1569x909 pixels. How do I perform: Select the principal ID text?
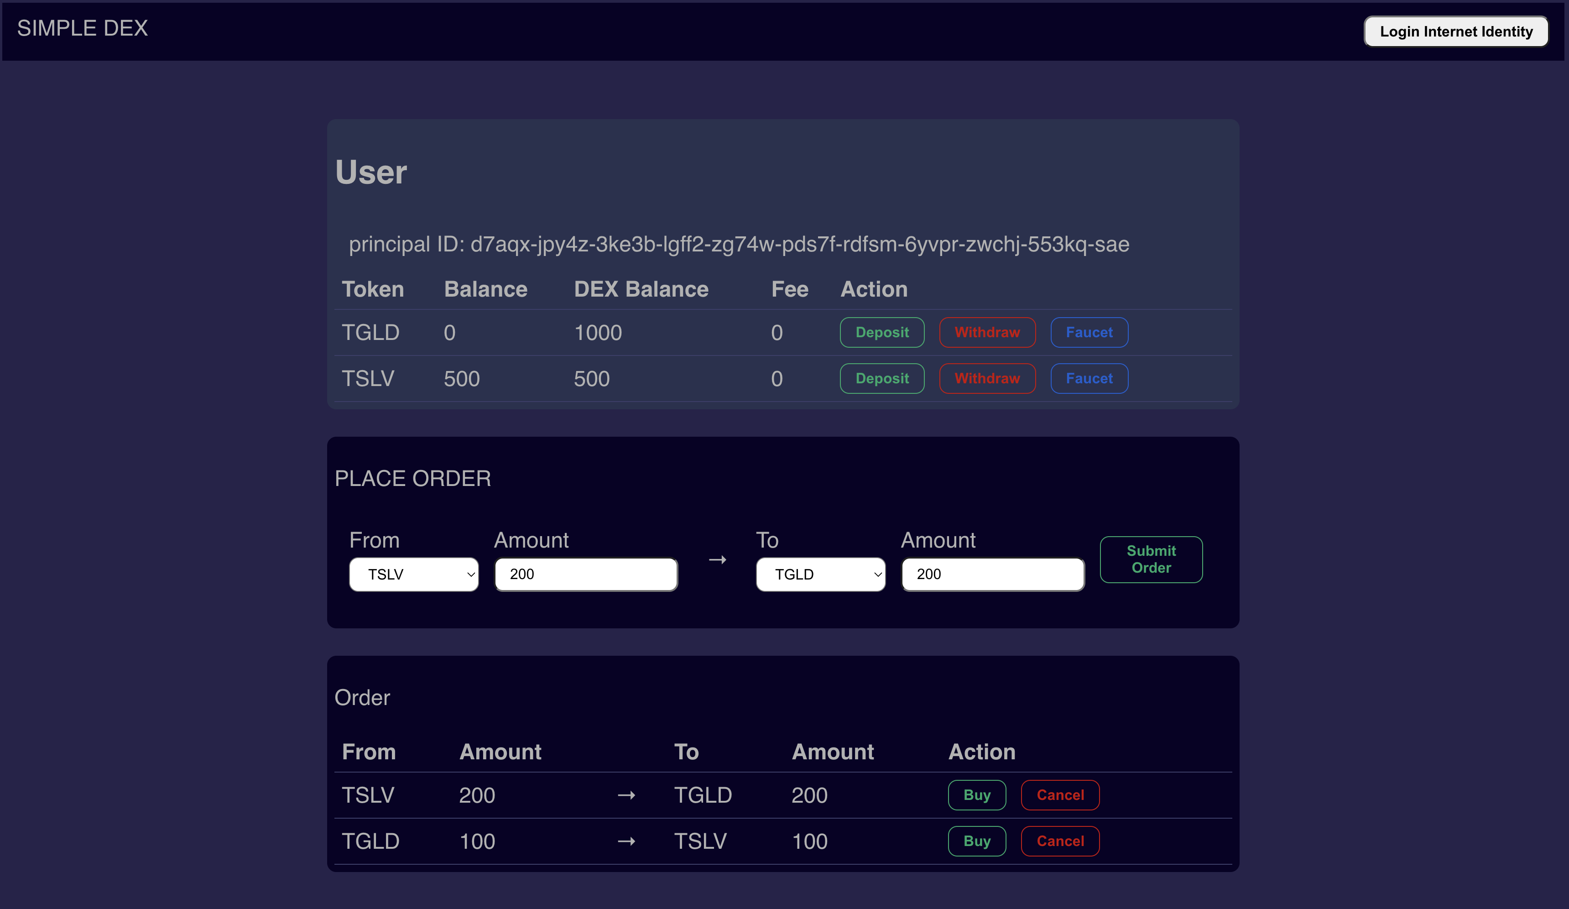(x=739, y=244)
